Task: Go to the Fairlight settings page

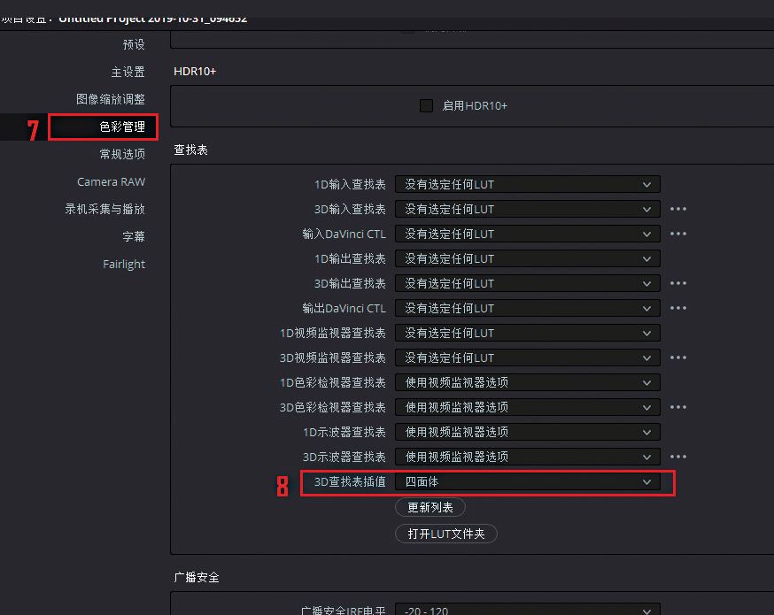Action: [x=124, y=265]
